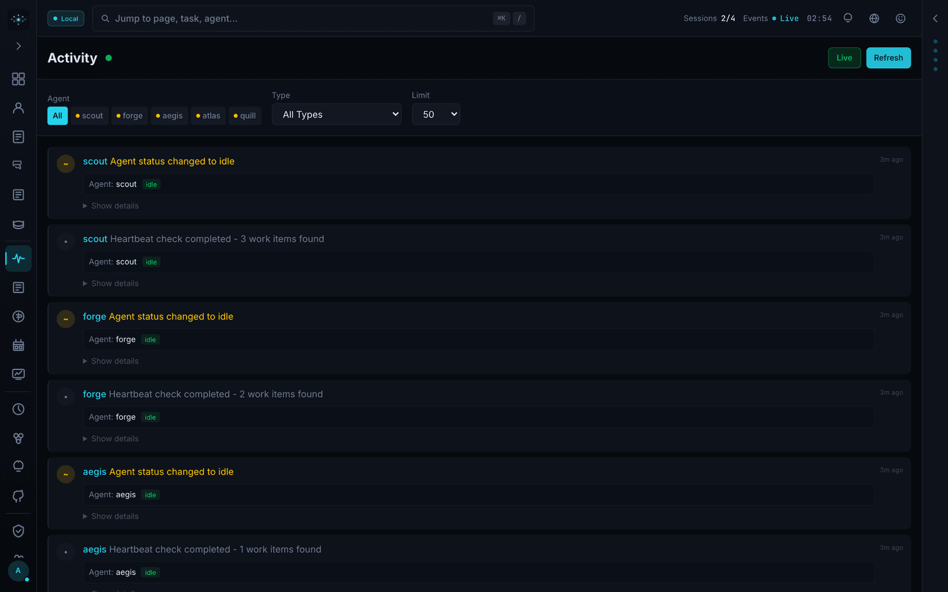
Task: Click the globe language icon in header
Action: 874,18
